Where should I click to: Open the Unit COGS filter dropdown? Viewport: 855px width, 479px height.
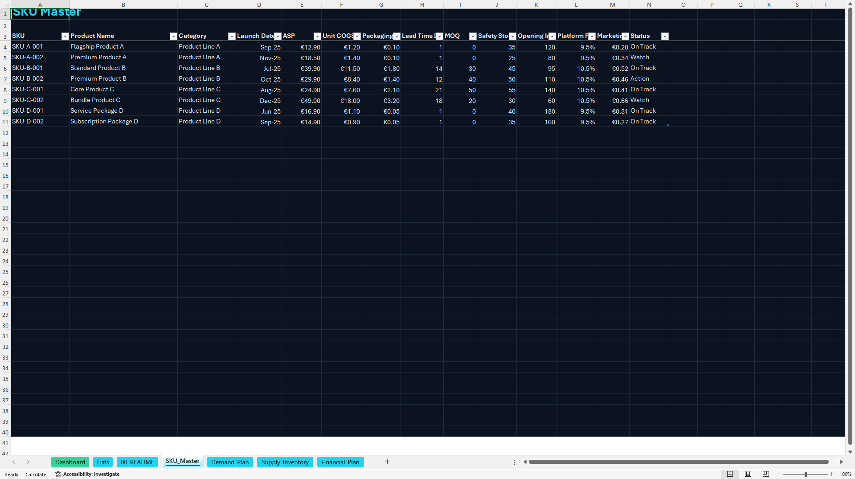click(x=357, y=36)
